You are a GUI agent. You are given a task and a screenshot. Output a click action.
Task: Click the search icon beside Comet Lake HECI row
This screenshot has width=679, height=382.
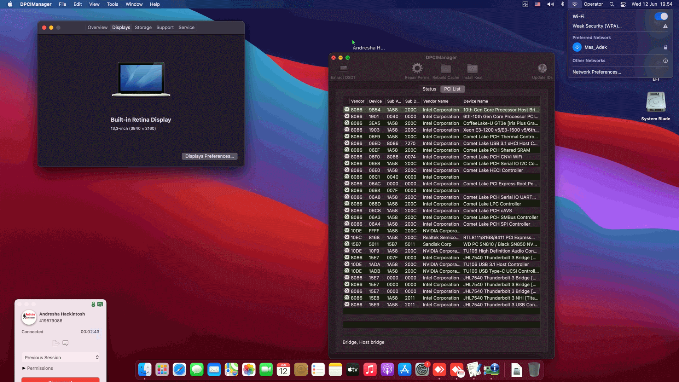(347, 170)
